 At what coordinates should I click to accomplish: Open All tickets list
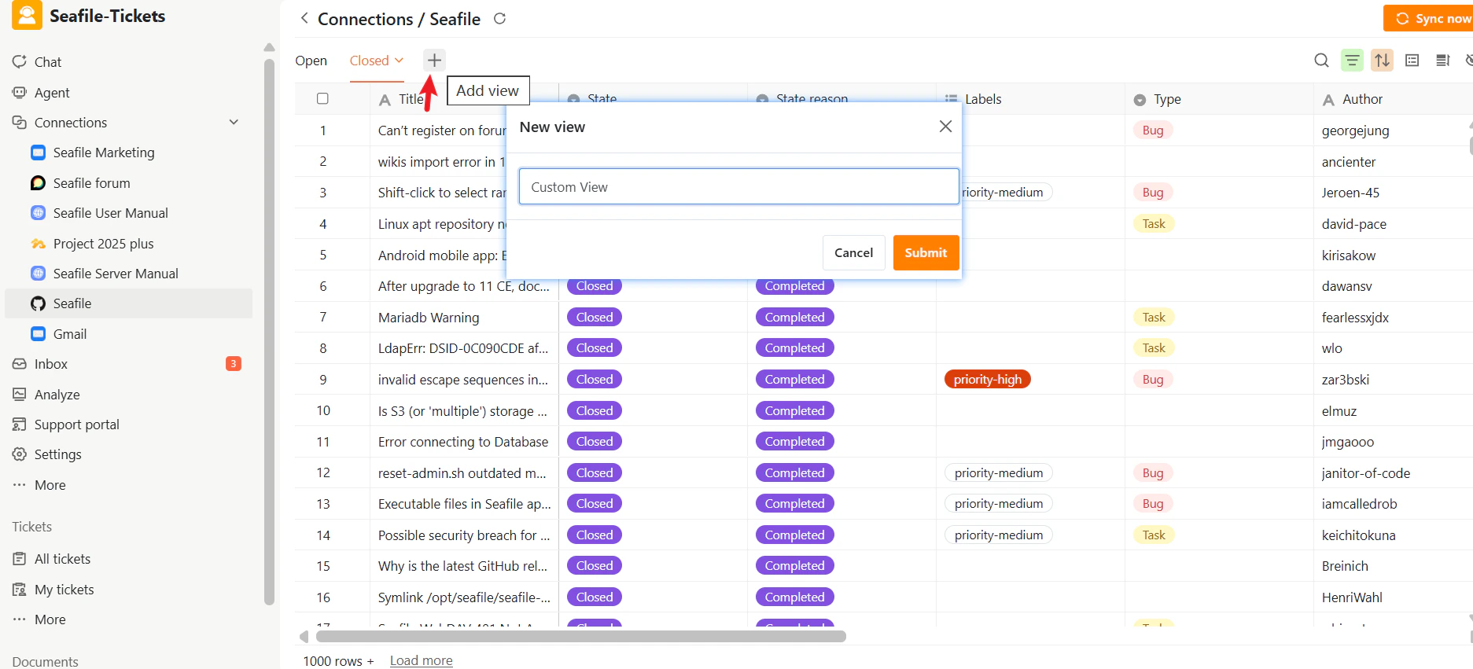(x=62, y=559)
